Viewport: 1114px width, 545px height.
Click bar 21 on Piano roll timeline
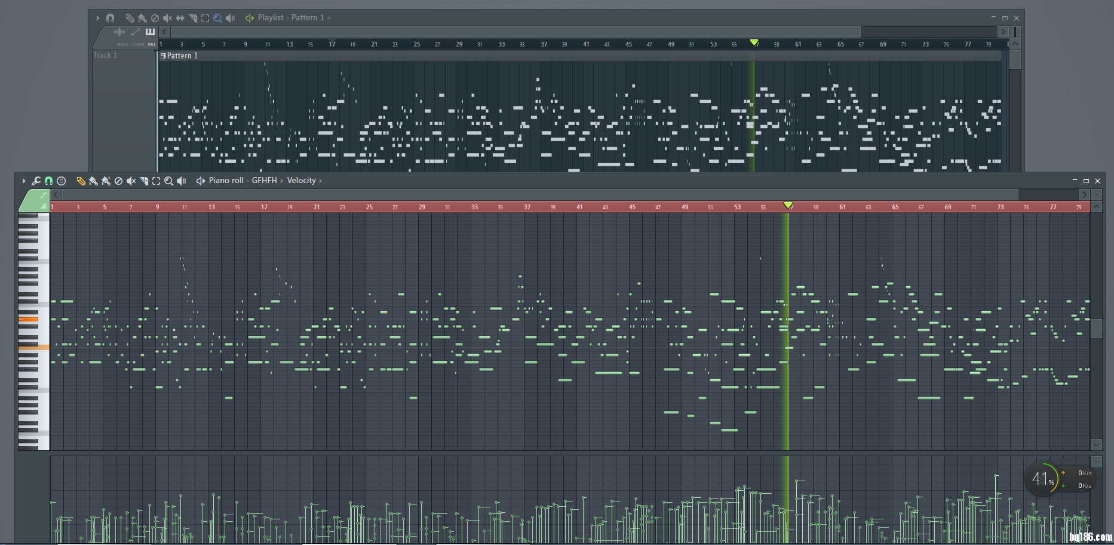click(317, 207)
